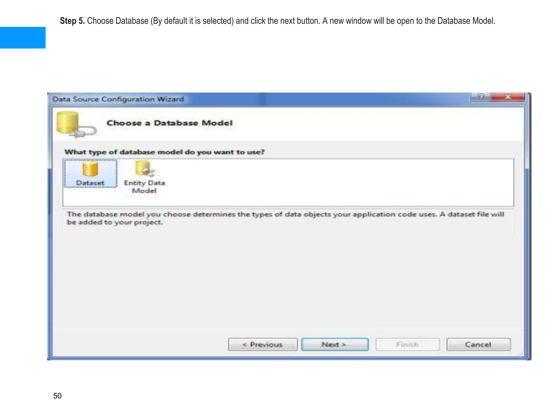
Task: Cancel the wizard
Action: coord(478,345)
